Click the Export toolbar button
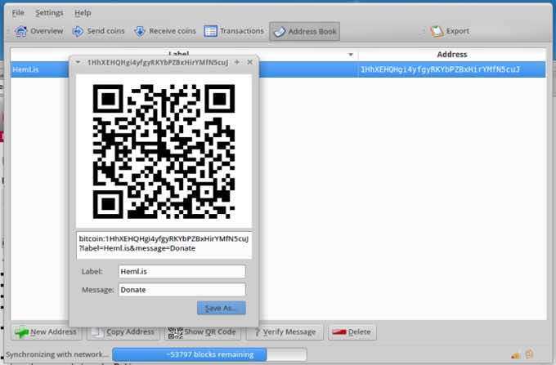The height and width of the screenshot is (365, 556). (450, 32)
